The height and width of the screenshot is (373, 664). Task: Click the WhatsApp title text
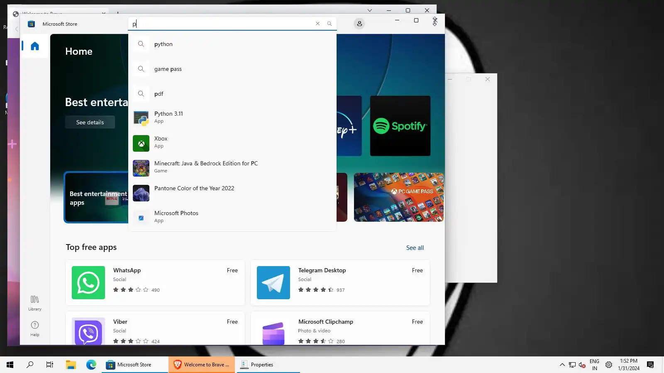127,270
